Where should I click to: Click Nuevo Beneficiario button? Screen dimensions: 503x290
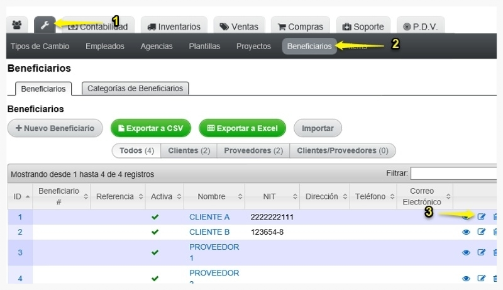click(55, 128)
